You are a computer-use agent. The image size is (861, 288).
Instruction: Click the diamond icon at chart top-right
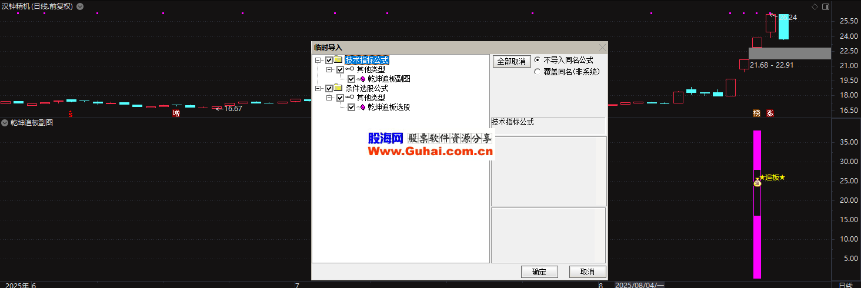[815, 6]
